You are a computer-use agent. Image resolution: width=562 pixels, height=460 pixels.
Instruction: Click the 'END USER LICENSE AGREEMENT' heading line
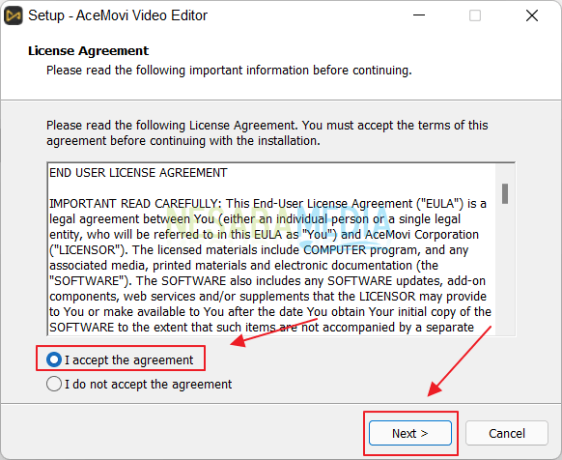point(138,173)
